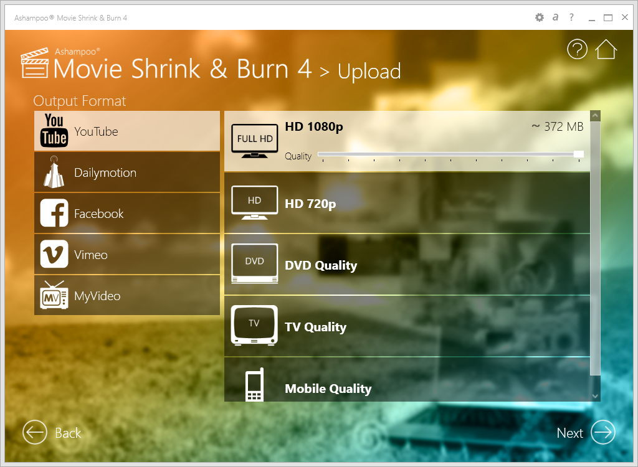
Task: Click the YouTube logo icon
Action: (54, 131)
